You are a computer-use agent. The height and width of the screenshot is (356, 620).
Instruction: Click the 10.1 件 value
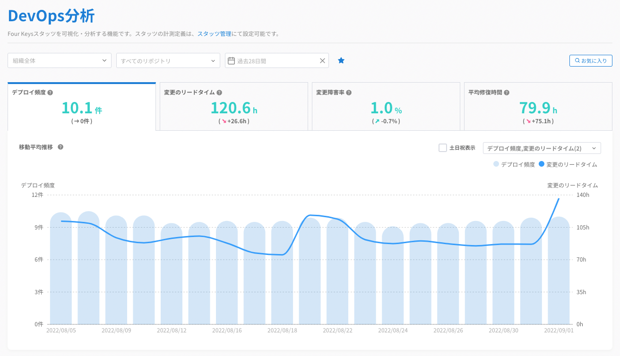[x=82, y=108]
